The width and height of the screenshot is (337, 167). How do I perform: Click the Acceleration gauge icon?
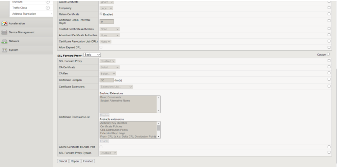click(4, 23)
